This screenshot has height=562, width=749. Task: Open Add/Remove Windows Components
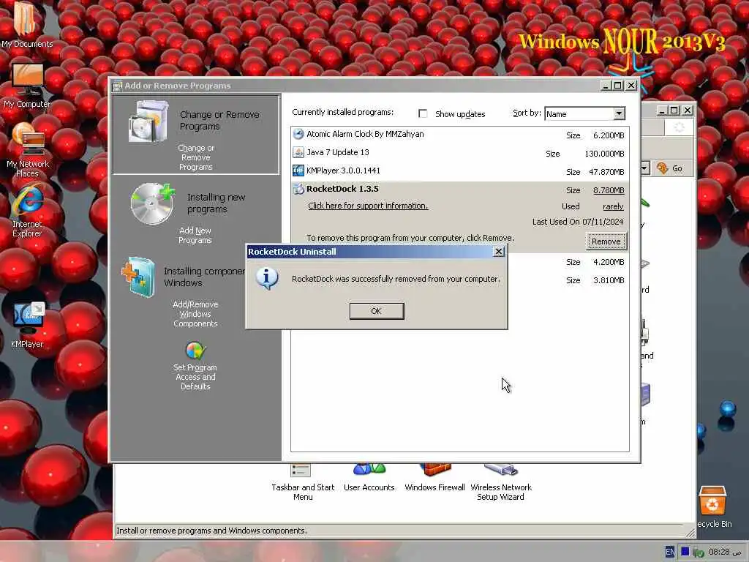click(195, 314)
